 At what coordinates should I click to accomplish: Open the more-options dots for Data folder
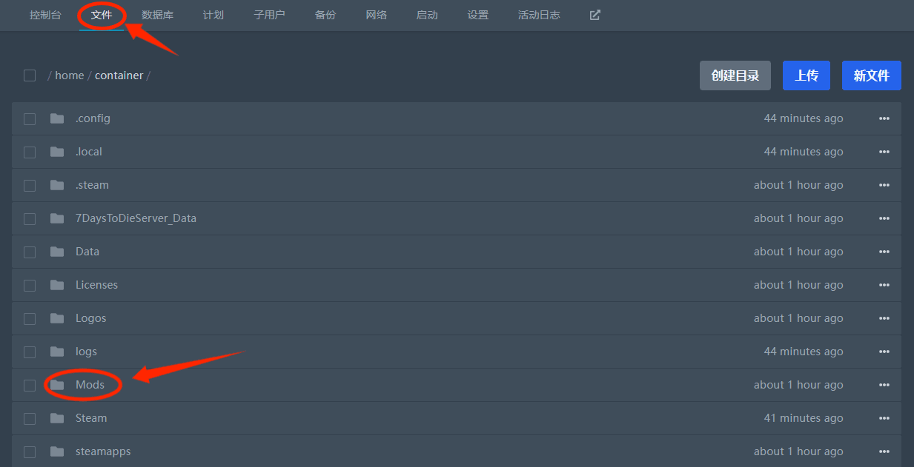pyautogui.click(x=884, y=252)
